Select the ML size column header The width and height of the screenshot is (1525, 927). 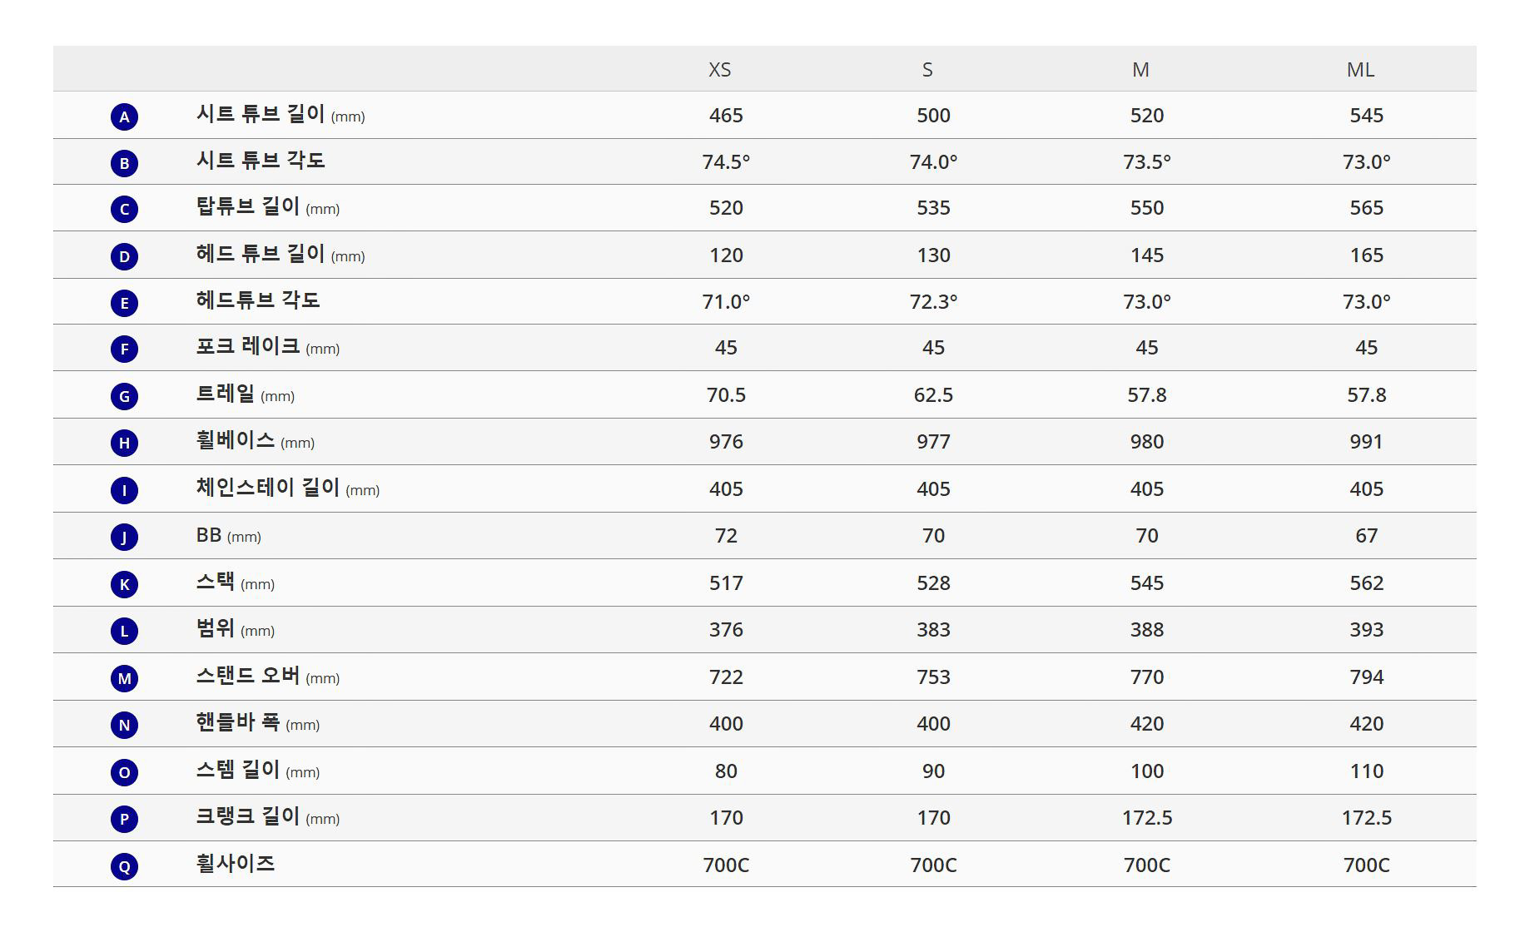[x=1360, y=70]
